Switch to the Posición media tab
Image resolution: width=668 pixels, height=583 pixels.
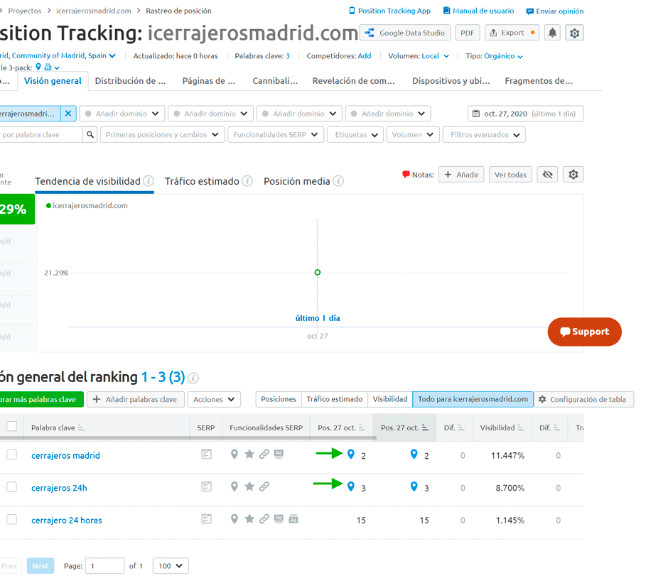[296, 181]
